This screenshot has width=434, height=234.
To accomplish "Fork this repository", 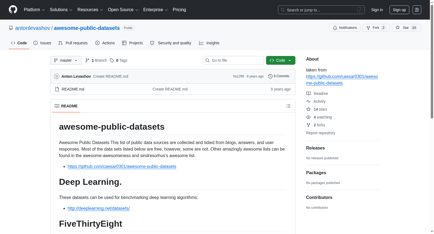I will coord(376,28).
